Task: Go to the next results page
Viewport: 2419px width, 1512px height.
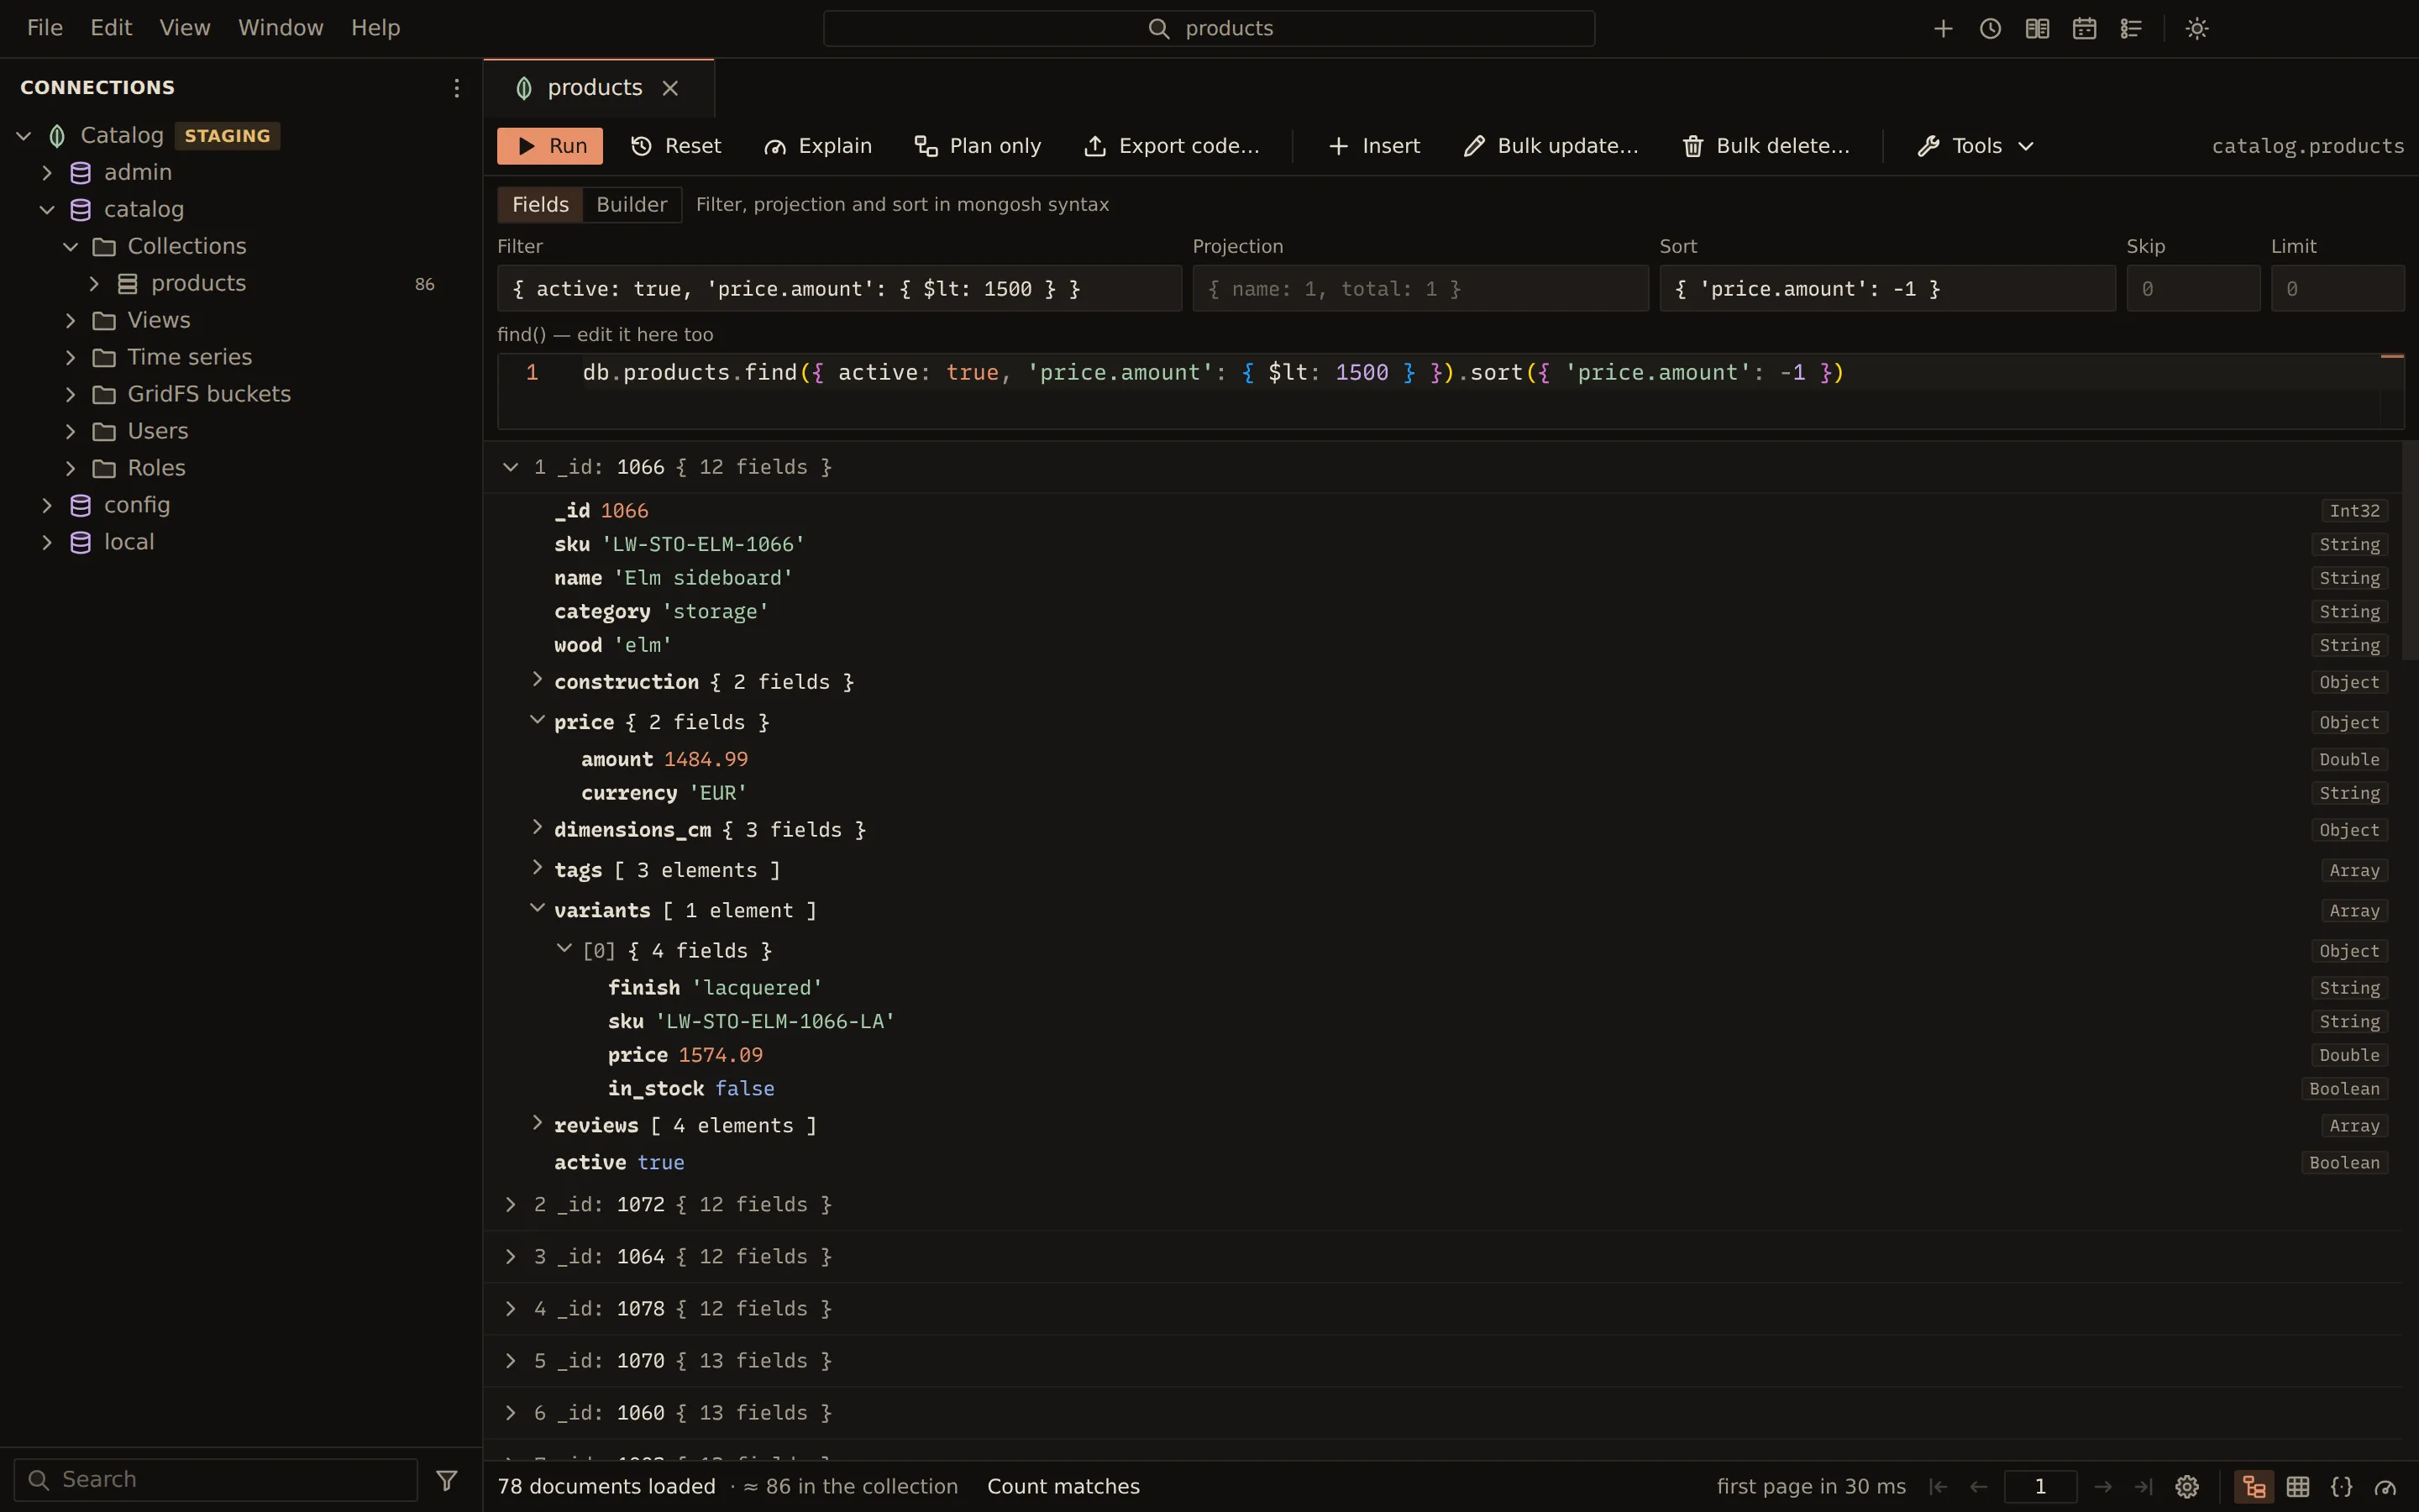Action: 2103,1487
